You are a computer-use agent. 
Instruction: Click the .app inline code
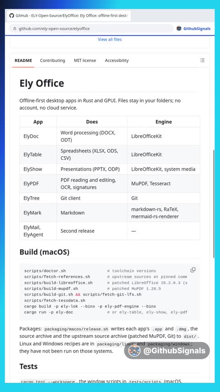tap(157, 329)
